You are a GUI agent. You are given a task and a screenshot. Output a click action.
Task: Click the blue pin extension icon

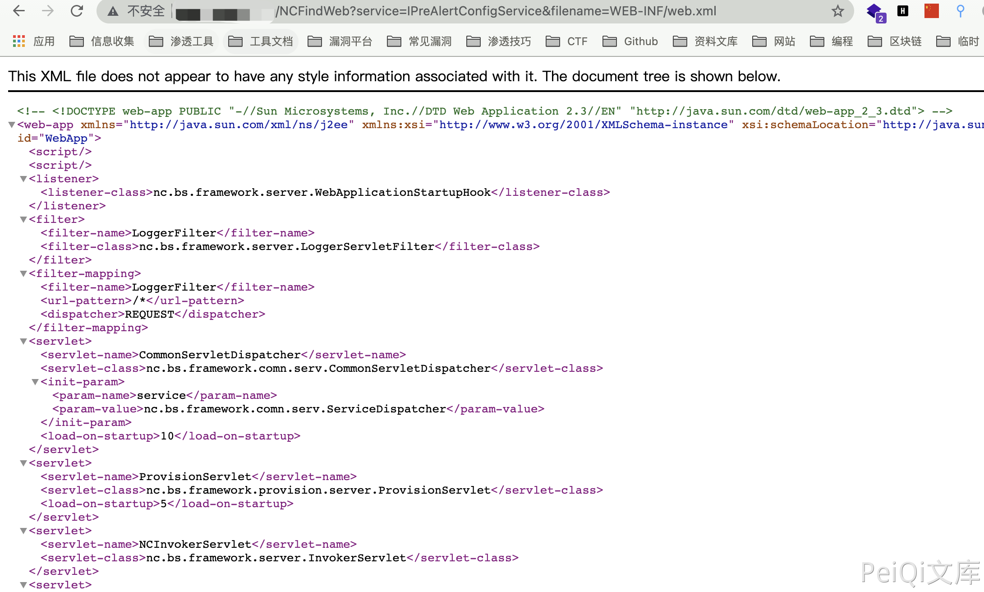click(960, 11)
